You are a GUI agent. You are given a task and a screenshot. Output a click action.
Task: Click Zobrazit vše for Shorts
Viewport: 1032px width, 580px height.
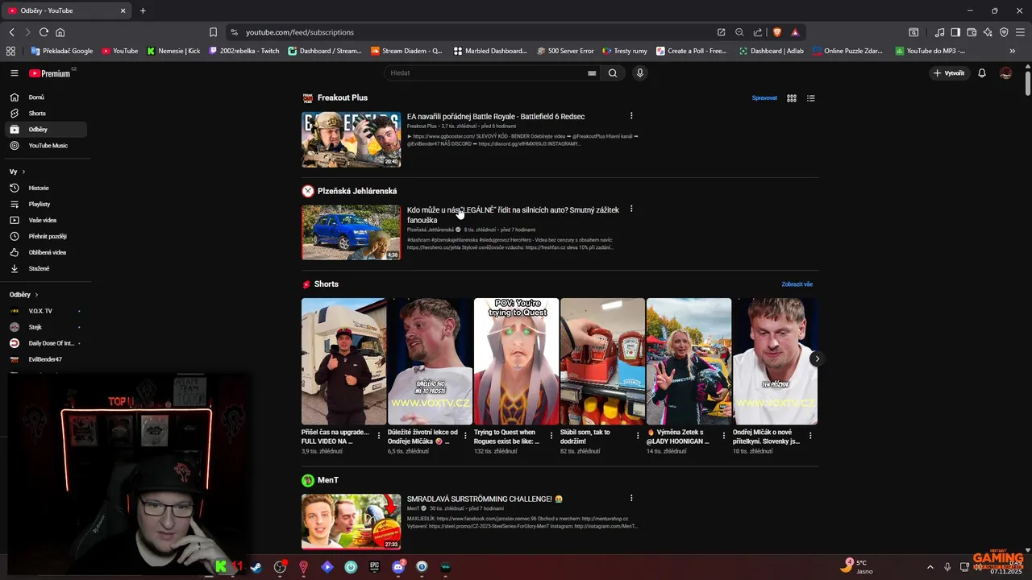797,284
